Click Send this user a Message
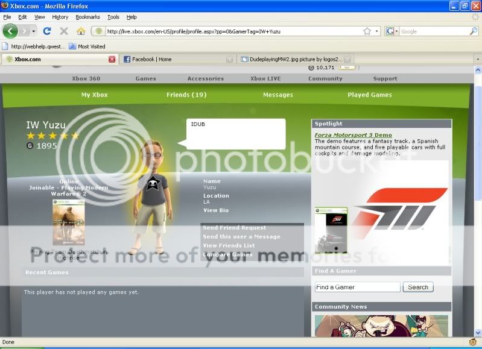Image resolution: width=482 pixels, height=349 pixels. coord(241,236)
